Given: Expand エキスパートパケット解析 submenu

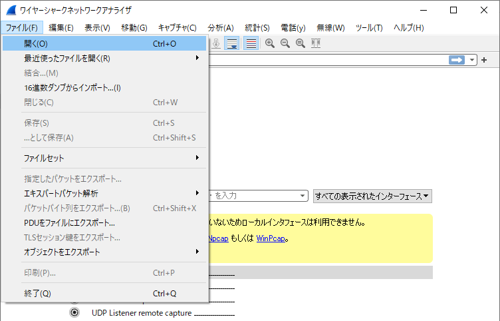Looking at the screenshot, I should pyautogui.click(x=104, y=193).
